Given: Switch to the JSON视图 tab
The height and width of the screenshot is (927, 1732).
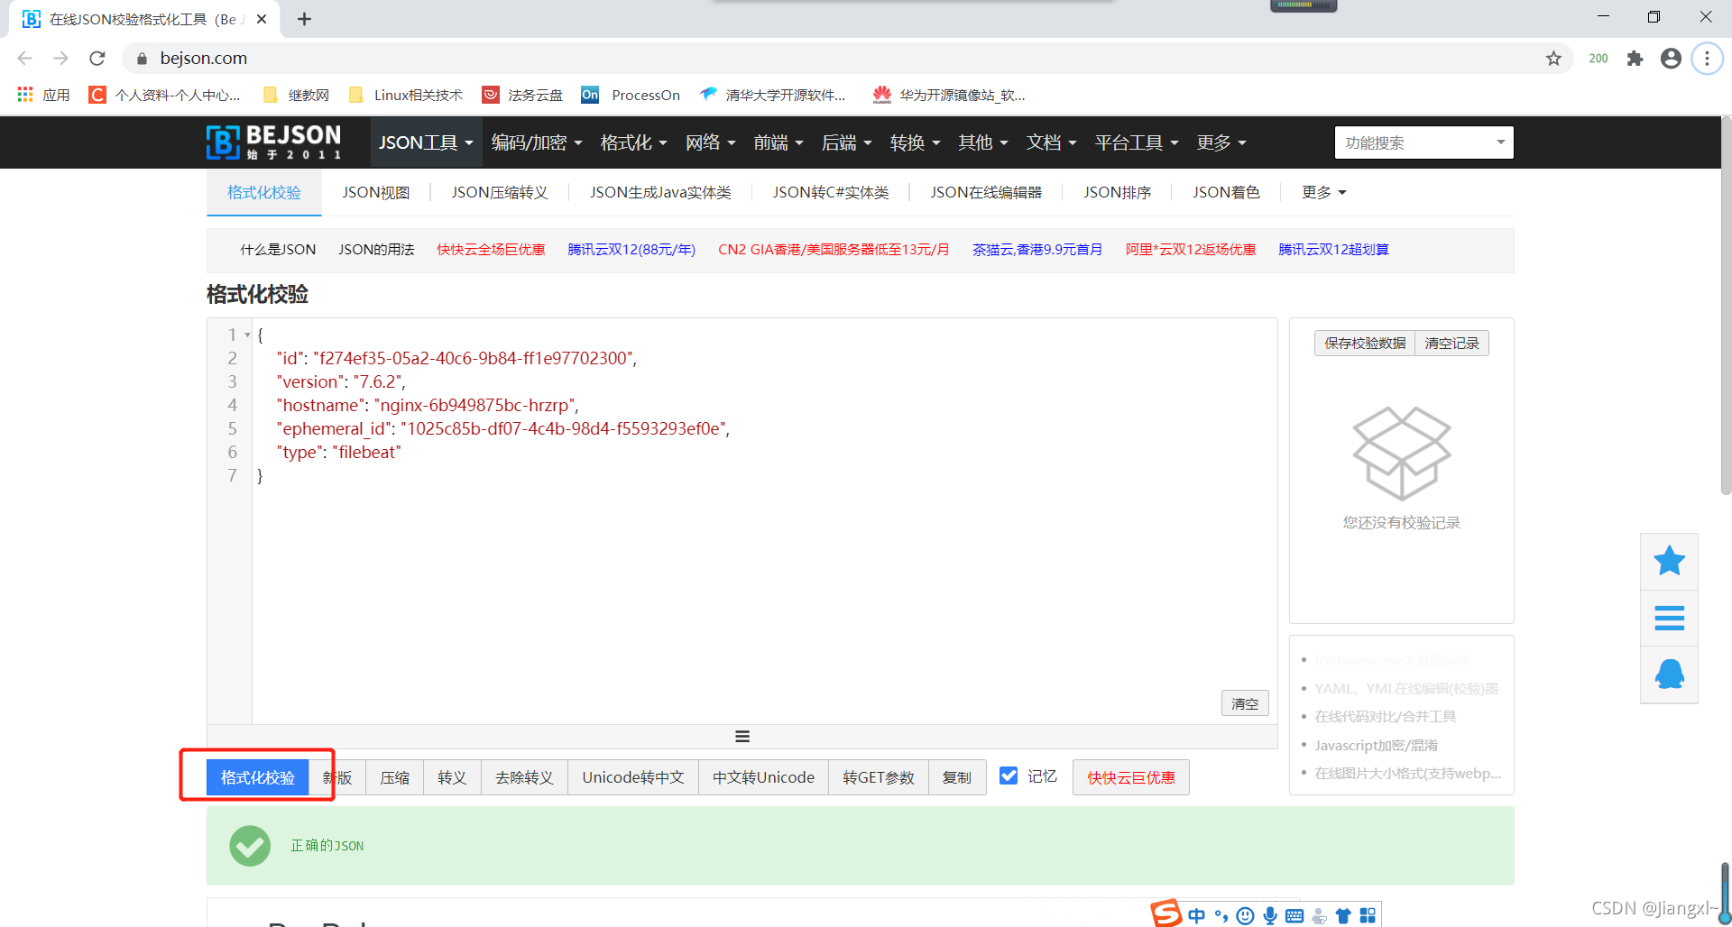Looking at the screenshot, I should point(376,192).
